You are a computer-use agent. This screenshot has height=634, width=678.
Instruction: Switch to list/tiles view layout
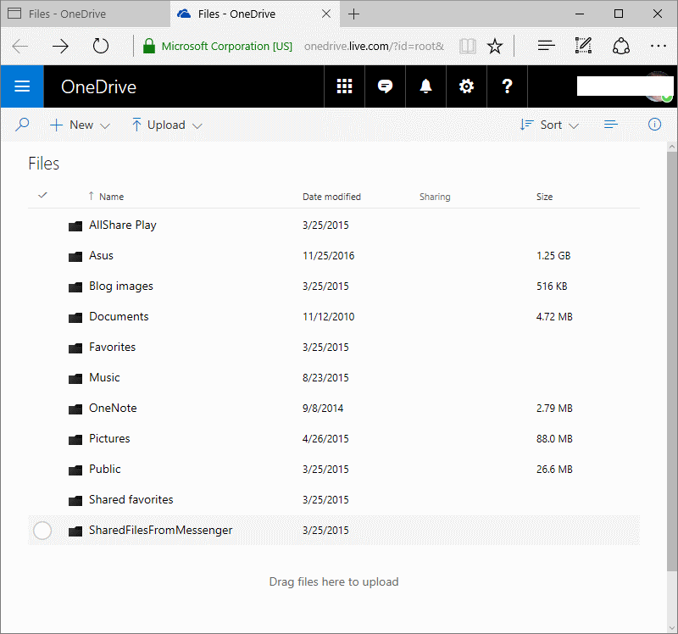611,125
